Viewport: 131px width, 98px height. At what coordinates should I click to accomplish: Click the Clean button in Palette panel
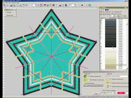click(118, 16)
